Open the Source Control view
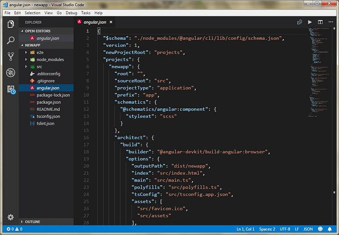 [x=11, y=56]
